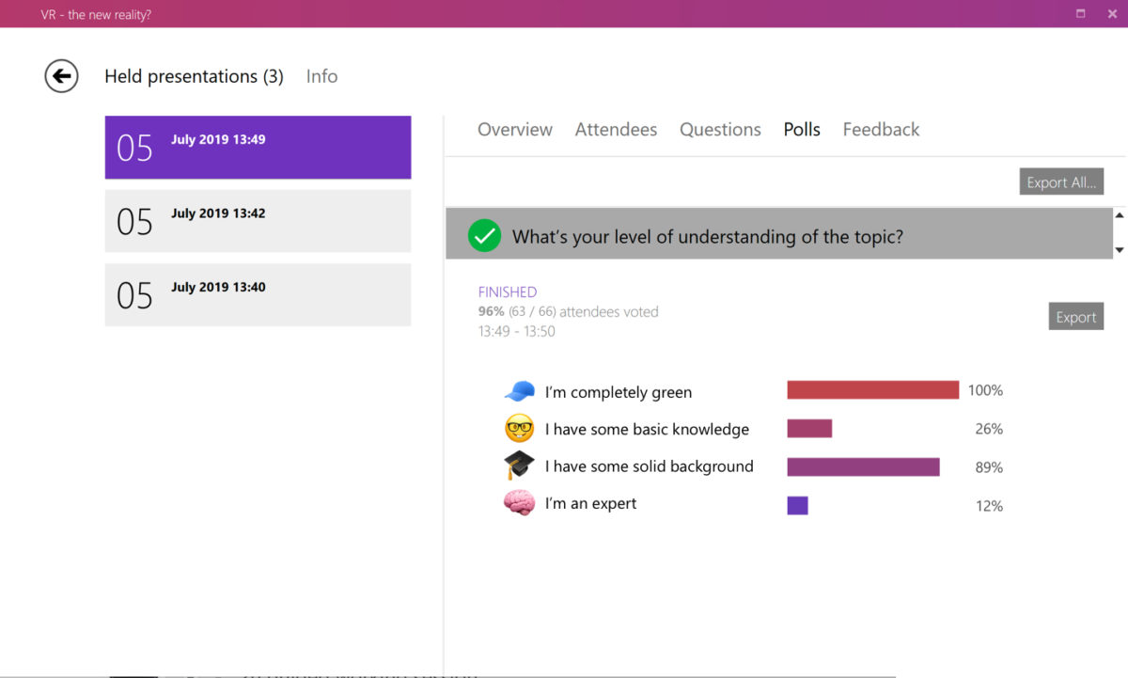Select the Polls tab
The width and height of the screenshot is (1128, 678).
(801, 129)
